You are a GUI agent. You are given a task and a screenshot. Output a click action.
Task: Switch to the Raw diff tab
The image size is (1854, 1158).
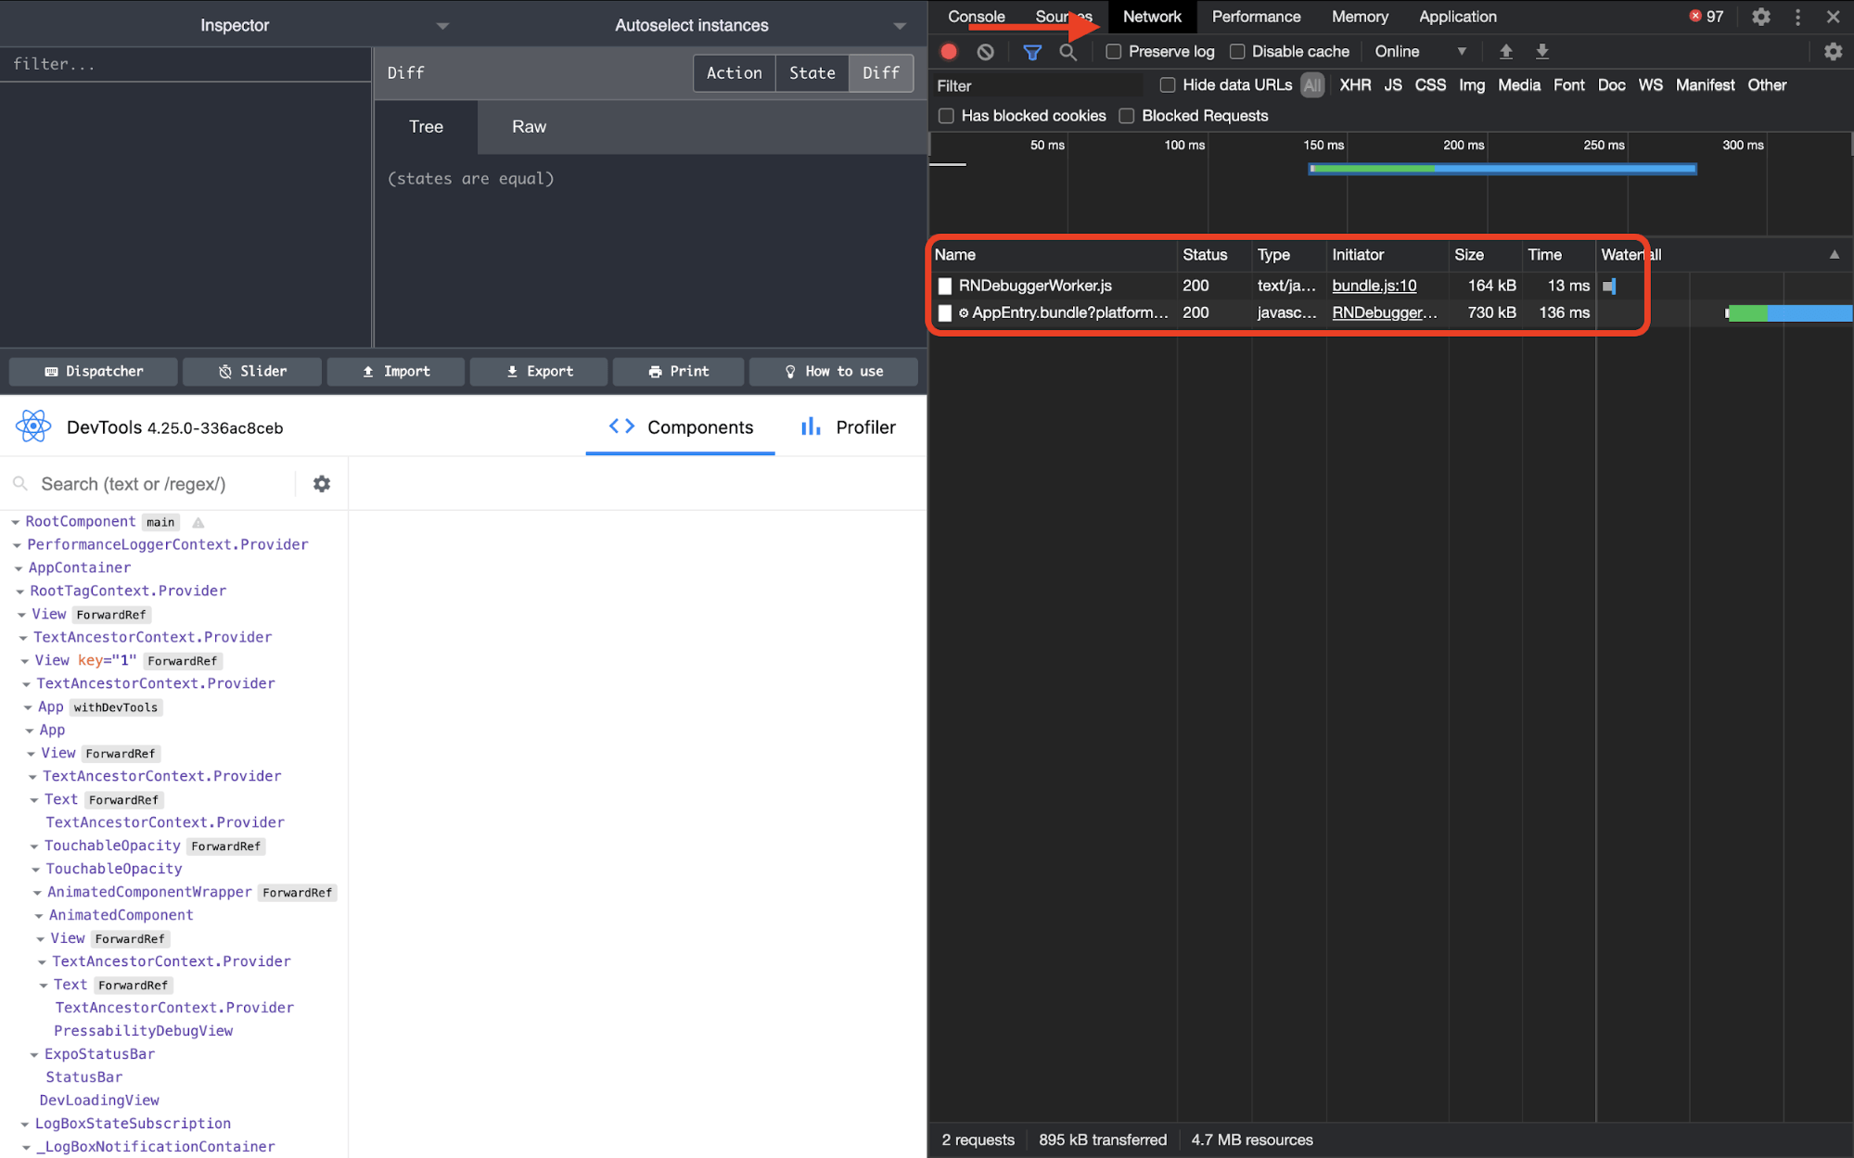coord(528,127)
